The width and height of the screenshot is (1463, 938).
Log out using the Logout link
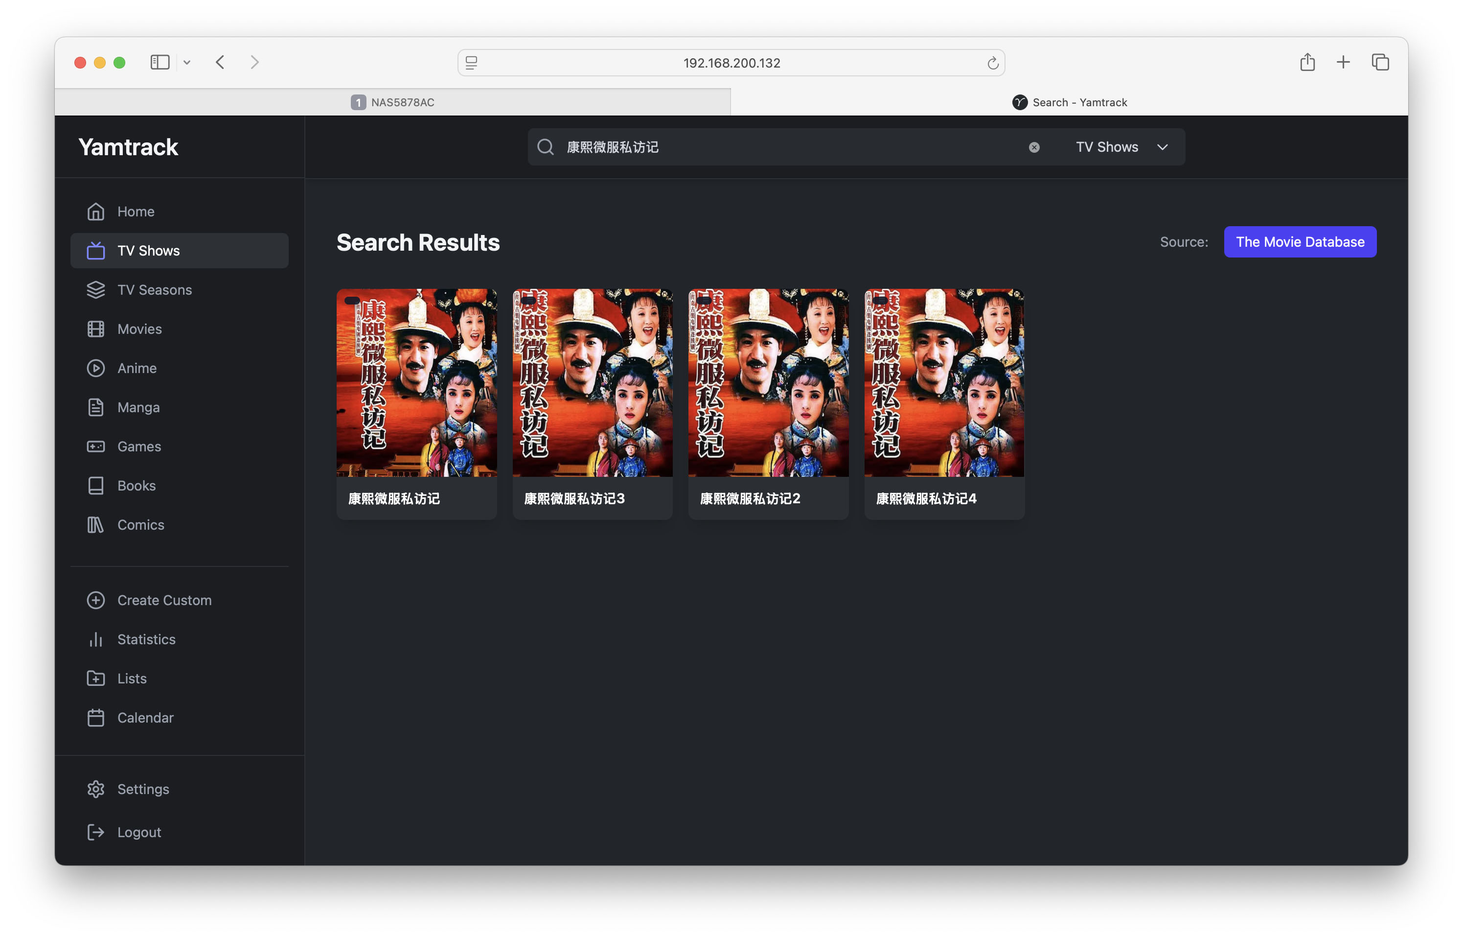coord(139,832)
